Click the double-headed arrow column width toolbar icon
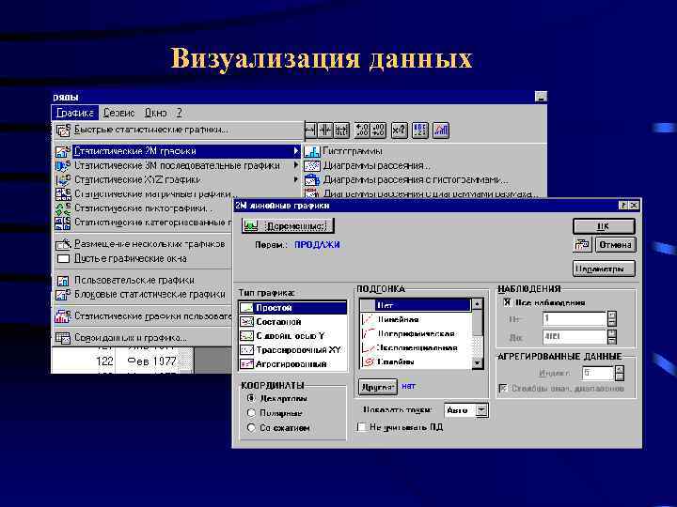This screenshot has width=677, height=507. 310,130
